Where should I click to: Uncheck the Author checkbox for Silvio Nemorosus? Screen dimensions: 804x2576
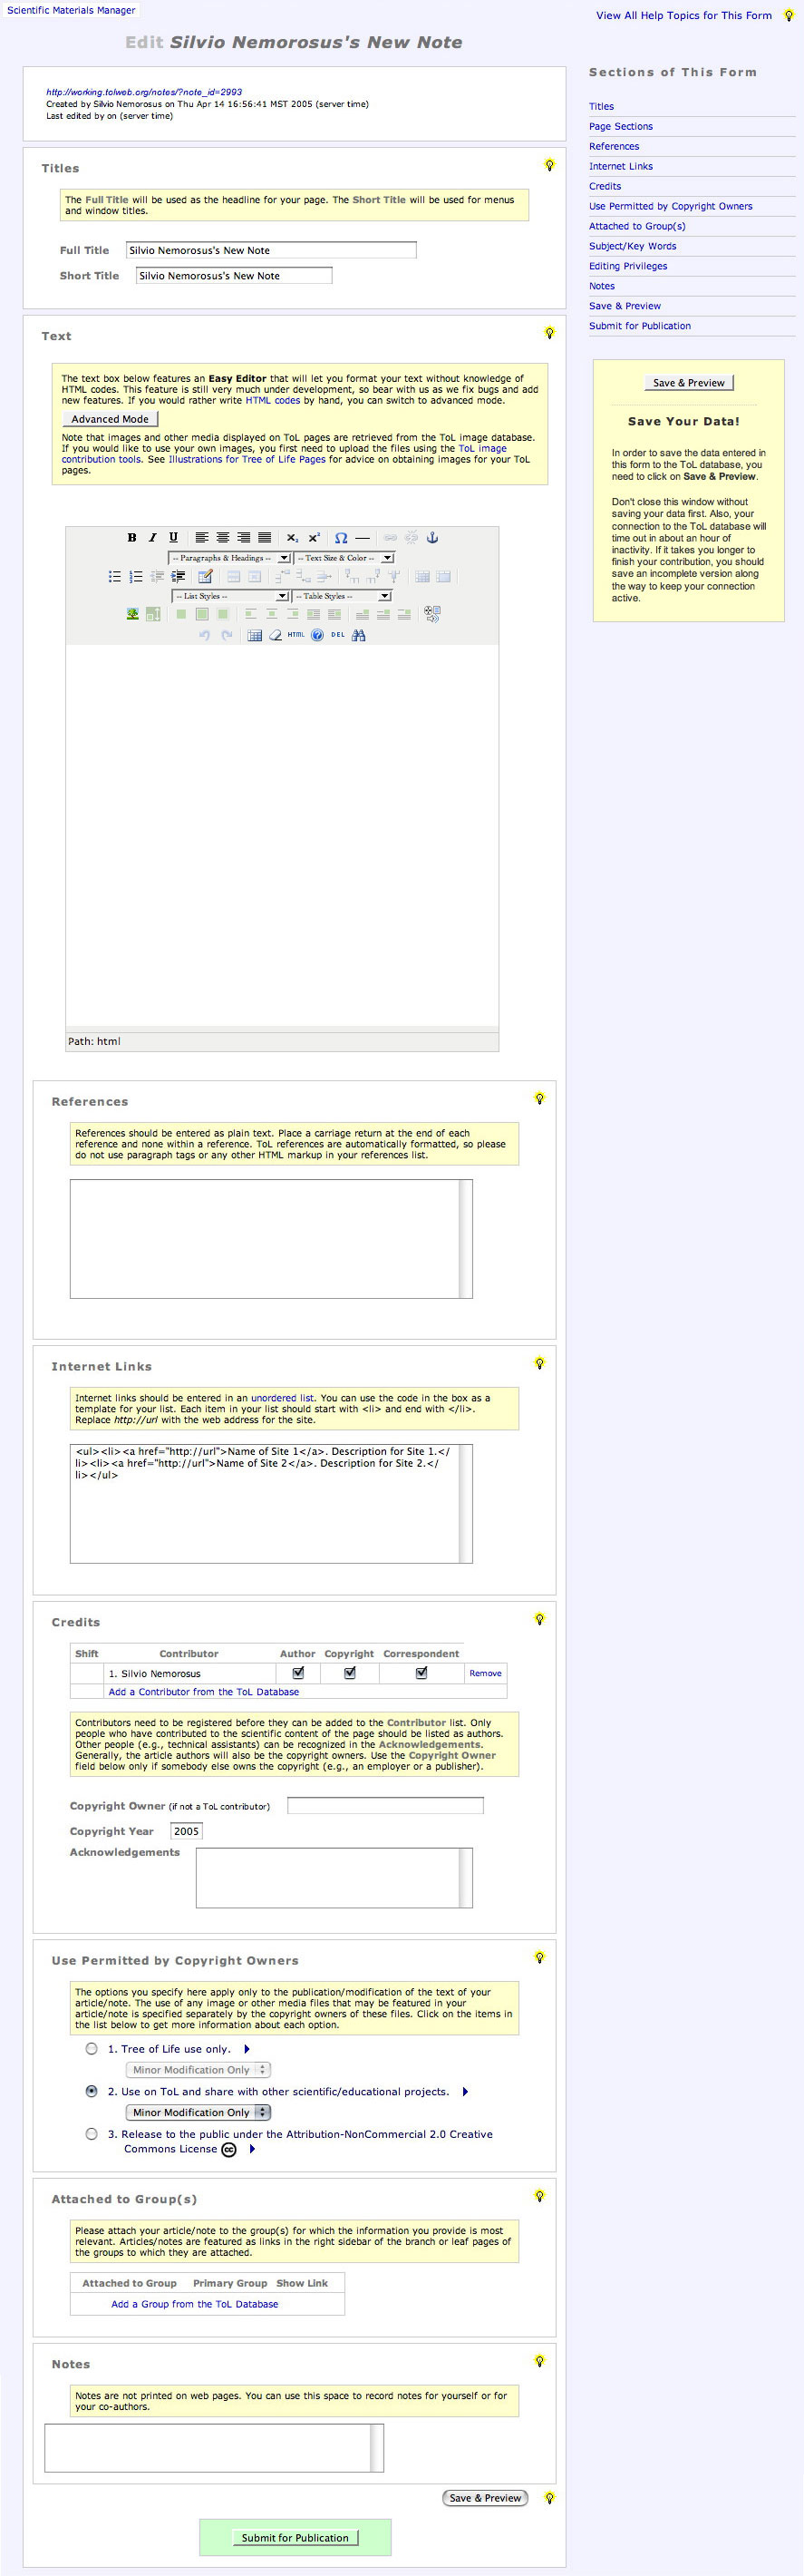(297, 1672)
